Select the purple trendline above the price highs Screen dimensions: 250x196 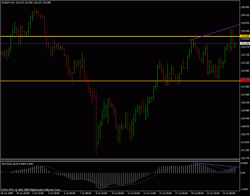point(214,32)
